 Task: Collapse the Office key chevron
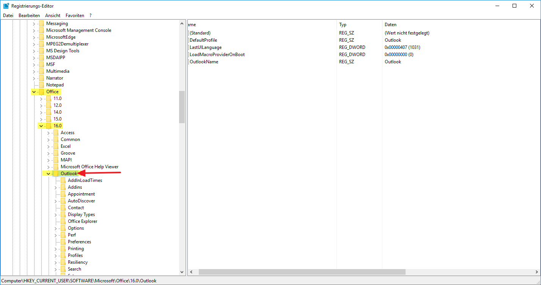coord(34,92)
